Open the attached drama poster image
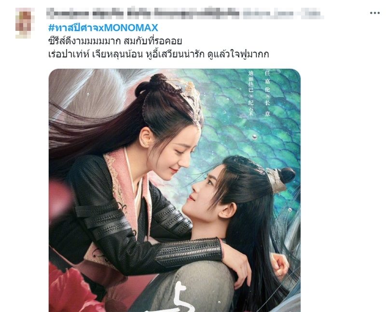 (175, 190)
